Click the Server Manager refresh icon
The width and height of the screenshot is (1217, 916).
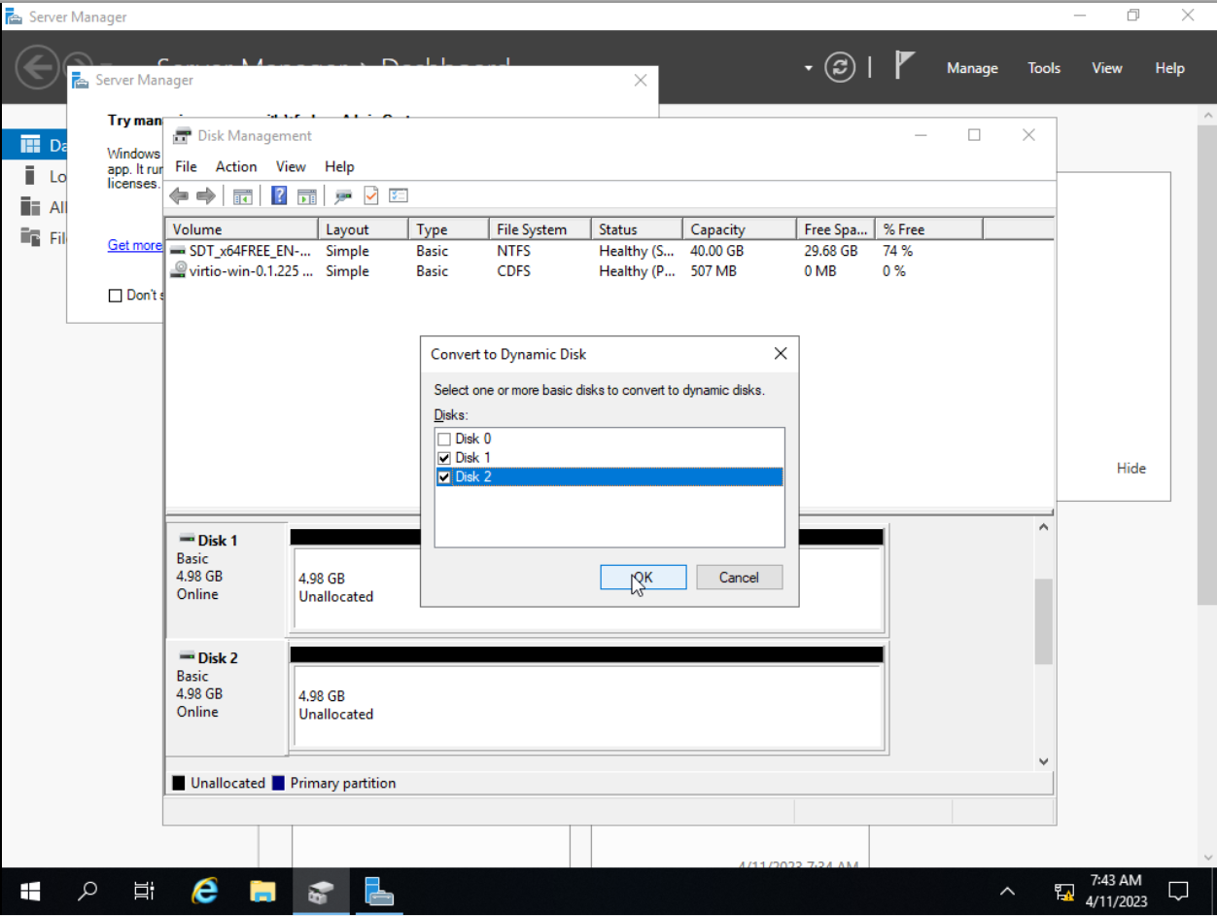[x=840, y=67]
